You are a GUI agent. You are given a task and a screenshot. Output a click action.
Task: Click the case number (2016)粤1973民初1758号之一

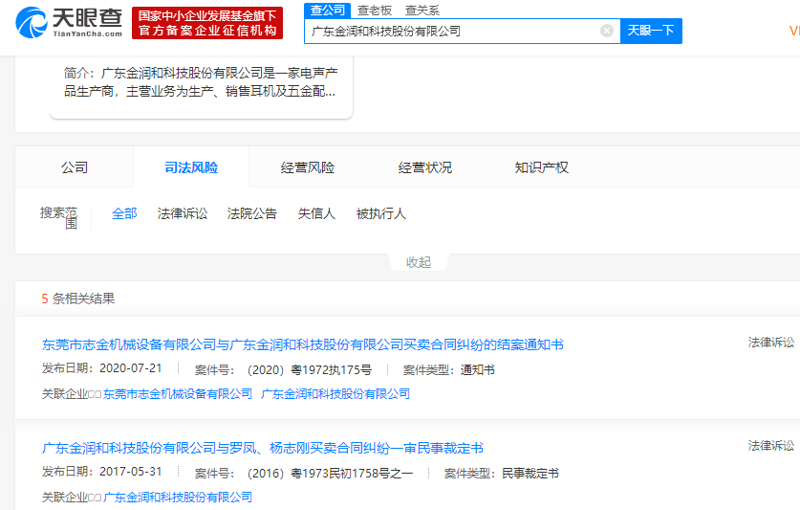point(330,474)
